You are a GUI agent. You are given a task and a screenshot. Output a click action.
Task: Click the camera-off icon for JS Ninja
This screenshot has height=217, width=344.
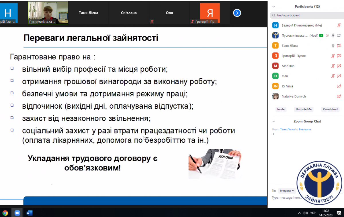(339, 86)
